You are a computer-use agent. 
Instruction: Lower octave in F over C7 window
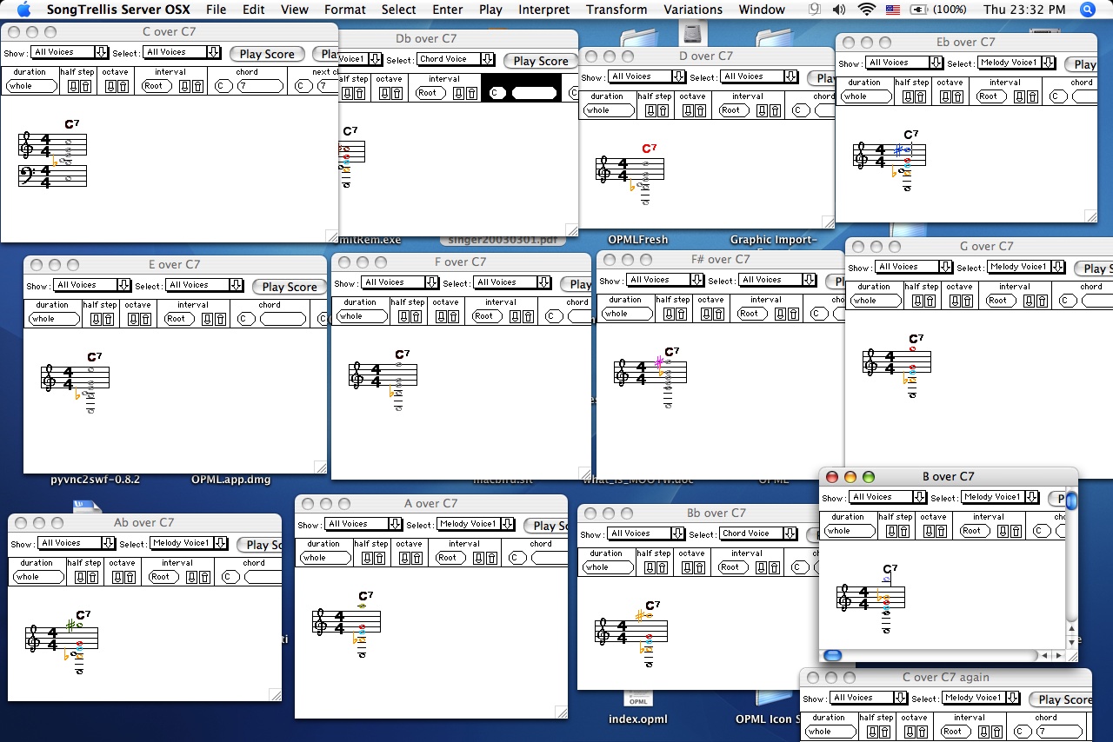point(442,316)
